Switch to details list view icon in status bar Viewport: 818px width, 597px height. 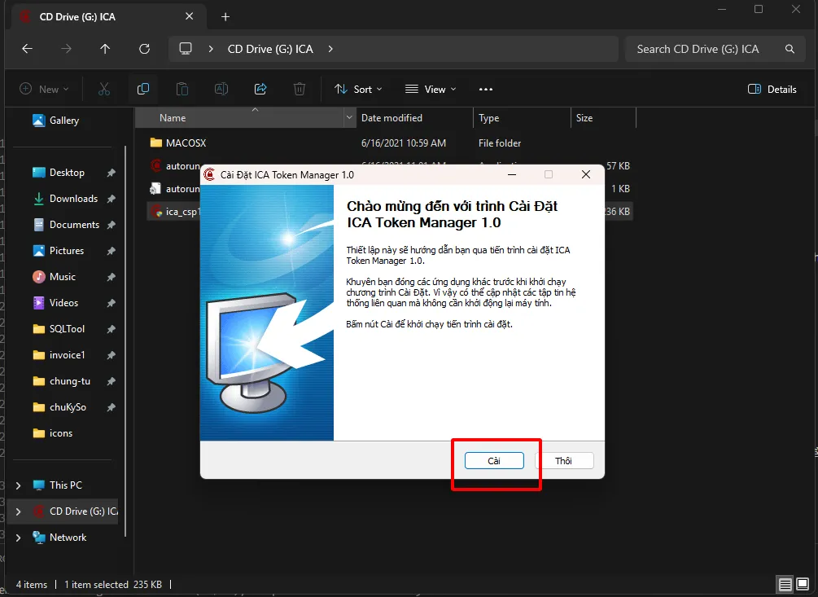[x=785, y=585]
